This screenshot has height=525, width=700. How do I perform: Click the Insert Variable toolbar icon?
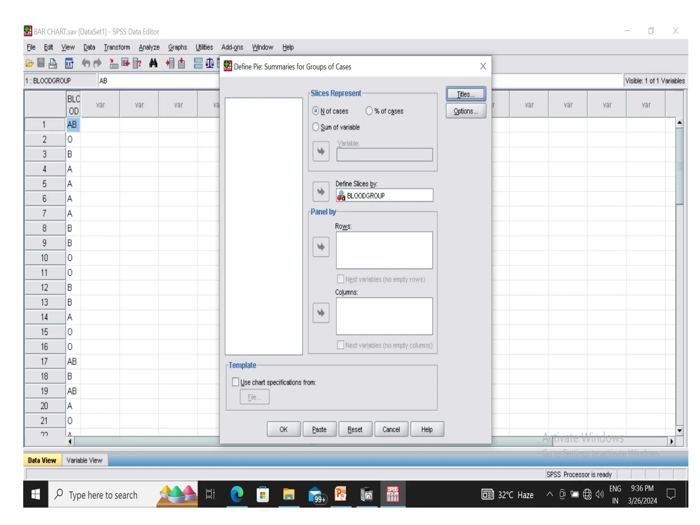coord(181,63)
